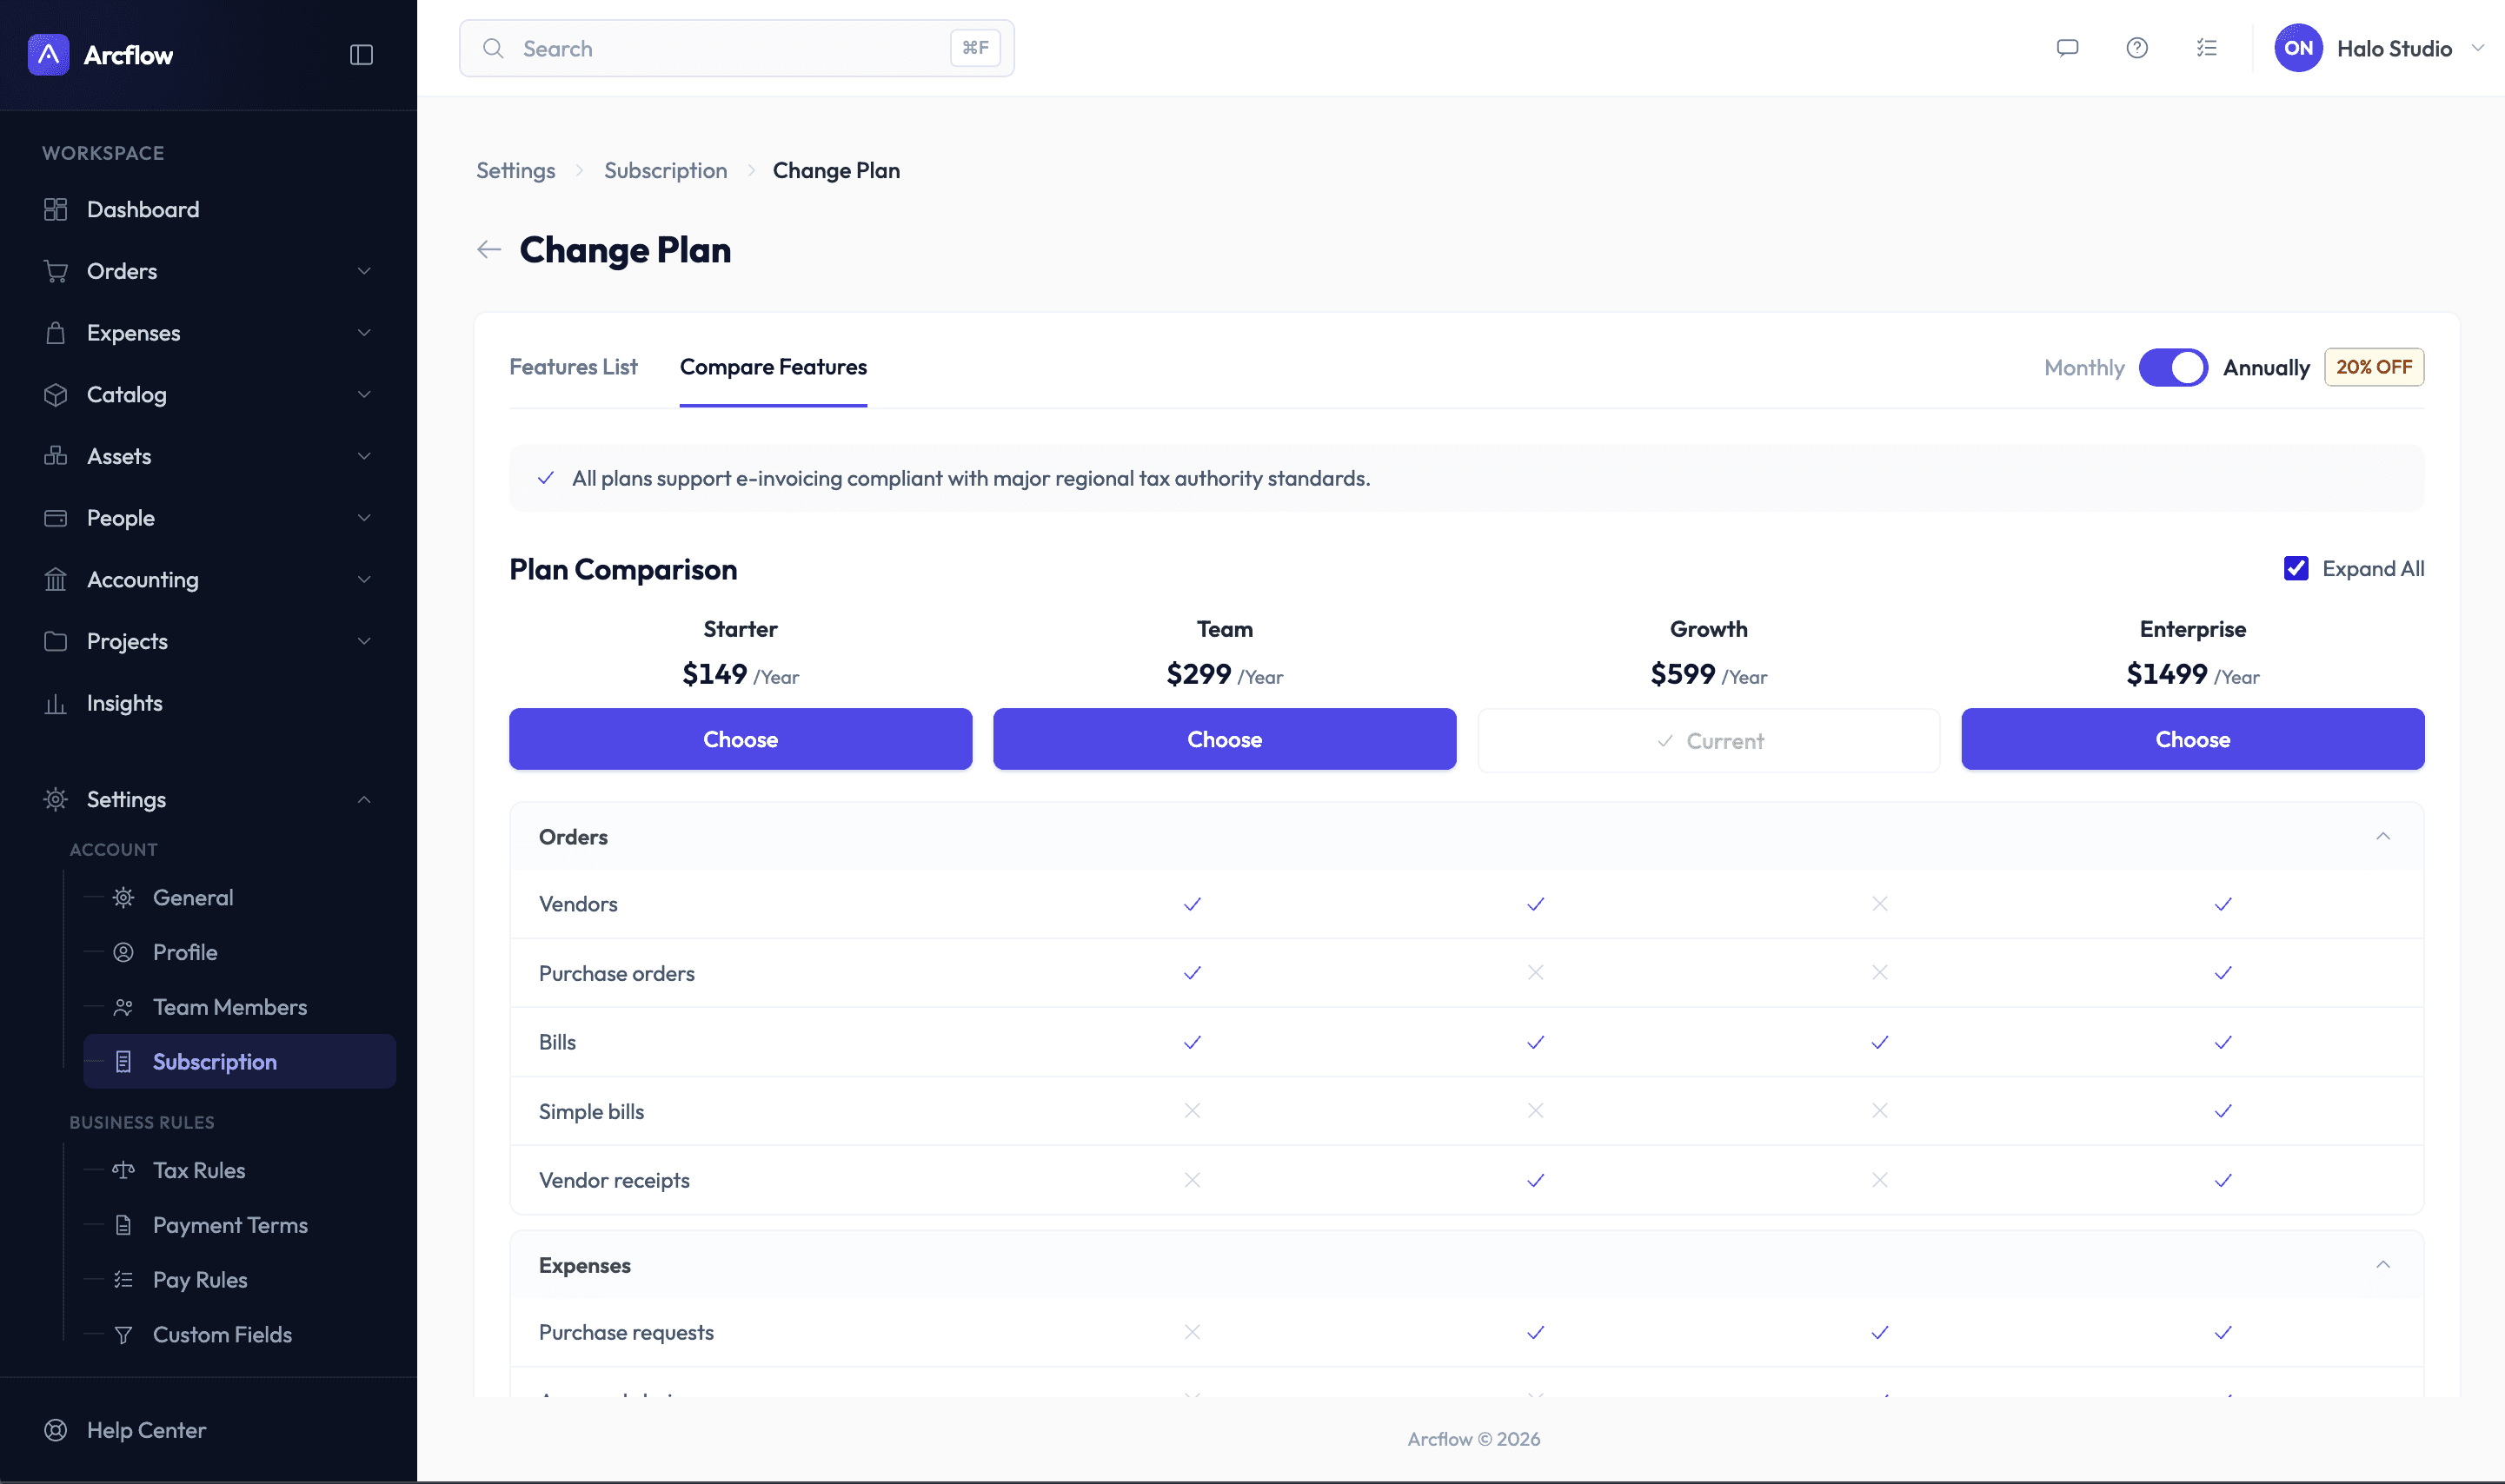
Task: Expand the Orders sidebar menu chevron
Action: click(364, 271)
